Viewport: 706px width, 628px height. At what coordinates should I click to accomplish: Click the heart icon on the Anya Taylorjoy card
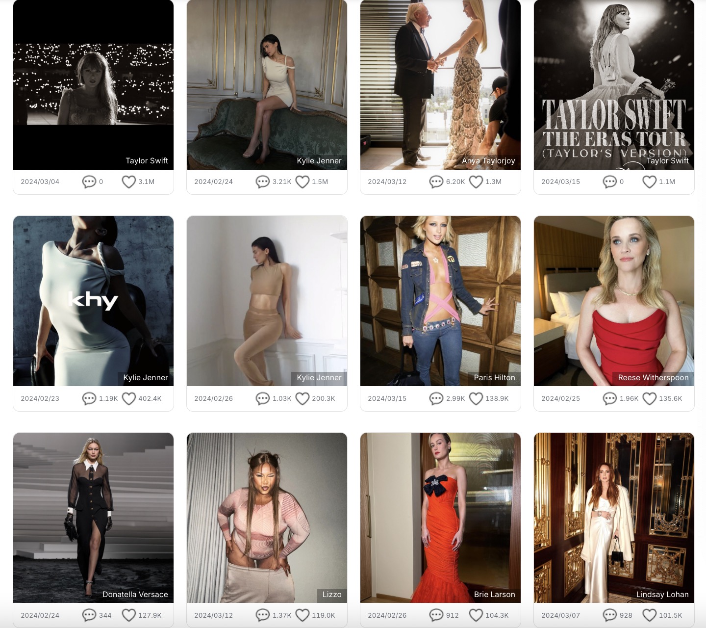click(476, 182)
